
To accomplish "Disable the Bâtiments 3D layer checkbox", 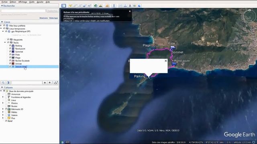I will (6, 109).
